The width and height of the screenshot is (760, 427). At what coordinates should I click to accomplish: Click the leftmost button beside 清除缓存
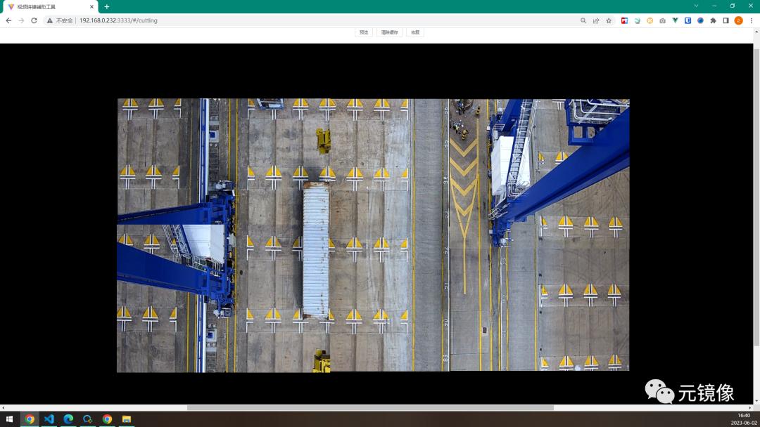[364, 32]
